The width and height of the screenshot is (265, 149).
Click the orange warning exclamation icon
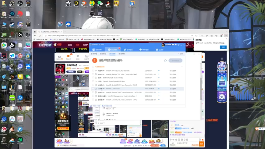pyautogui.click(x=95, y=60)
